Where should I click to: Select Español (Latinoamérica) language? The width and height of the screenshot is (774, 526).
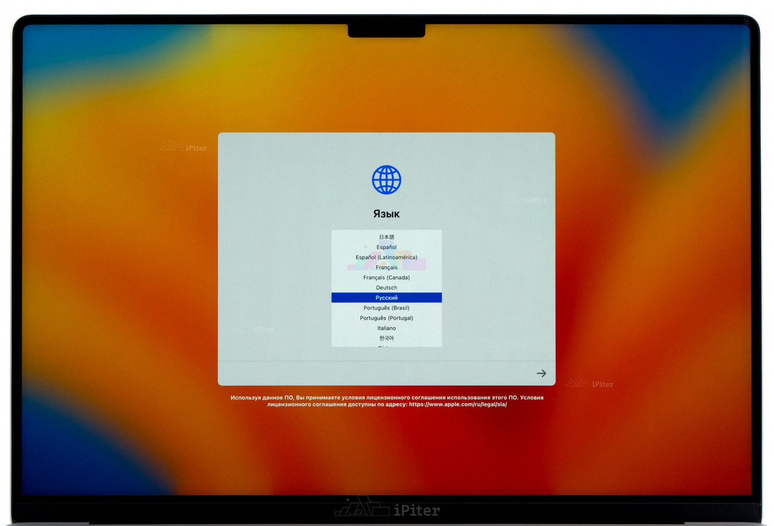387,257
